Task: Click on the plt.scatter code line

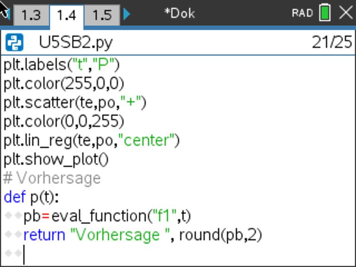Action: pos(75,103)
